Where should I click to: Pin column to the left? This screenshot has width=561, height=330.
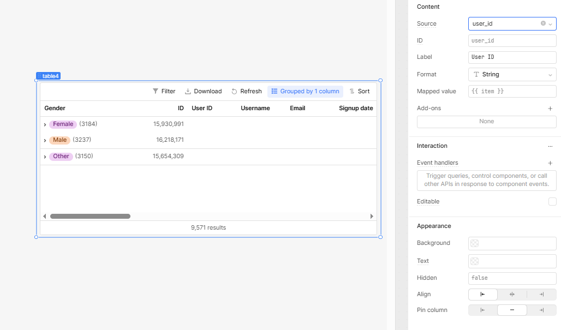click(482, 310)
